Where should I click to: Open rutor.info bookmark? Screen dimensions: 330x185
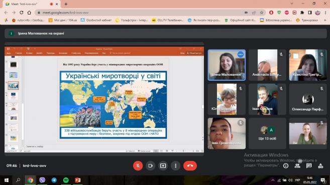coord(28,20)
